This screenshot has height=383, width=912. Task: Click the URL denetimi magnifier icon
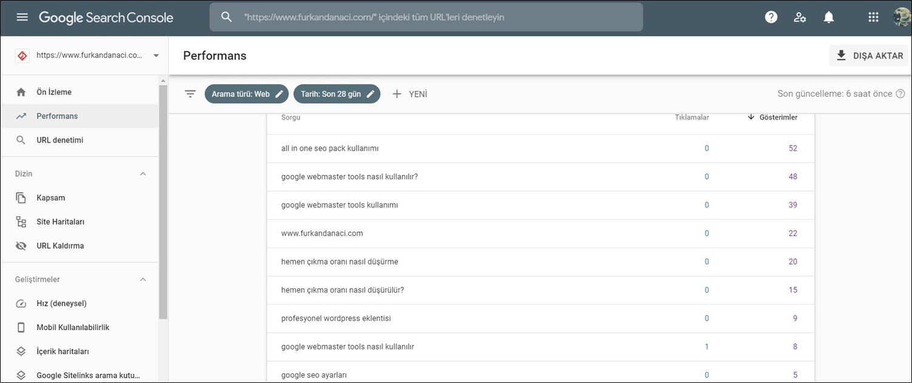coord(21,140)
